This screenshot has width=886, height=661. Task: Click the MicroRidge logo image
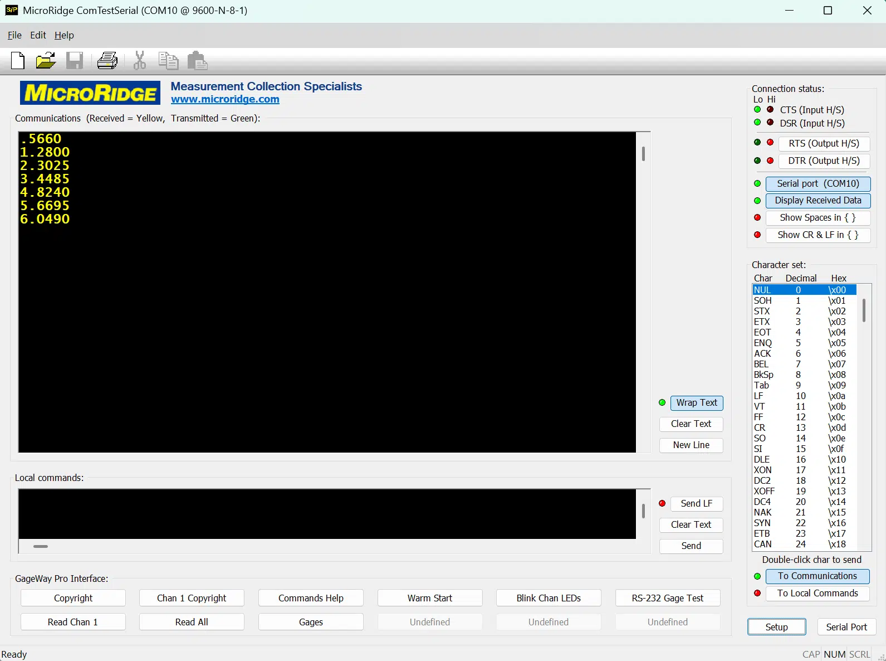pos(90,93)
